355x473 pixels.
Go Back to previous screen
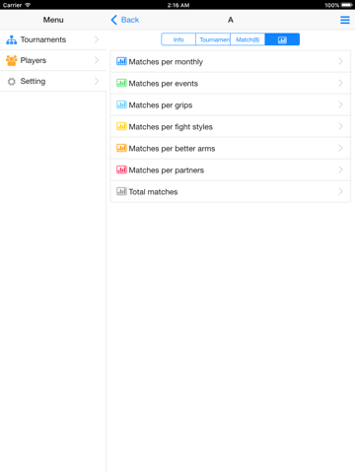click(125, 20)
